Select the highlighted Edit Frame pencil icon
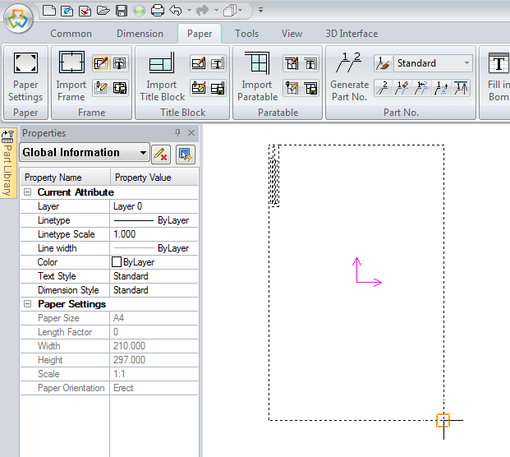 click(101, 63)
